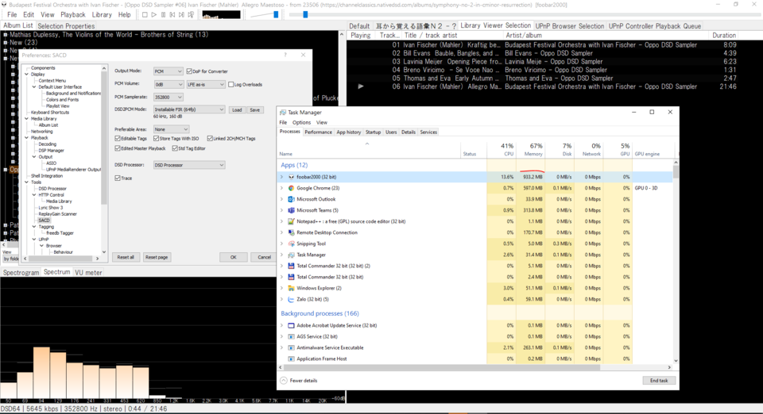Enable the Log Overloads checkbox
The image size is (763, 414).
click(x=231, y=84)
